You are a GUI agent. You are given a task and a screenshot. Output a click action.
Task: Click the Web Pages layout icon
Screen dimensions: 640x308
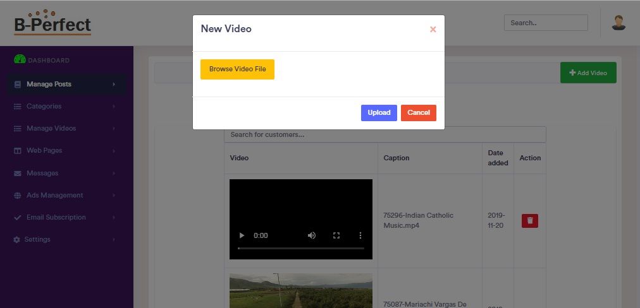point(18,151)
